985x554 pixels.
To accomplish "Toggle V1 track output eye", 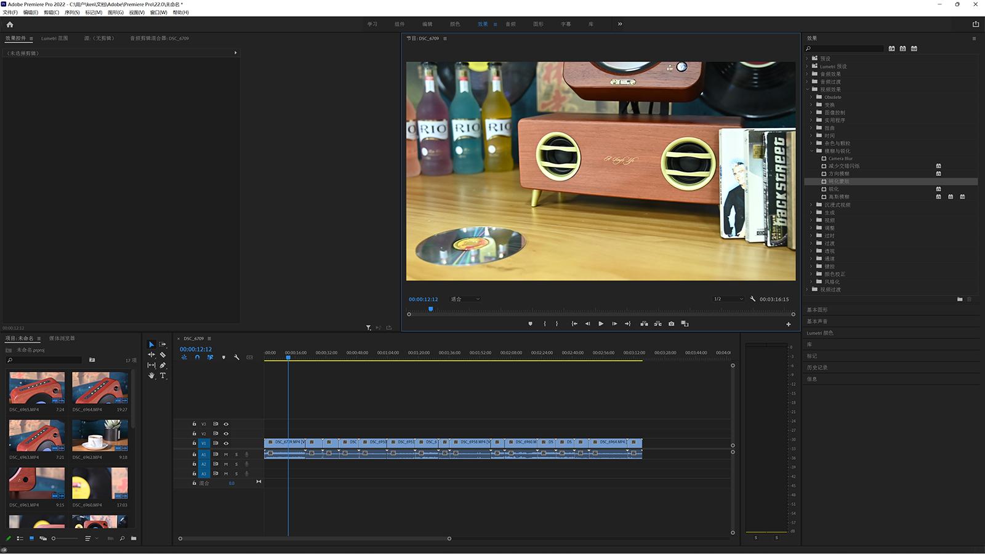I will tap(226, 443).
